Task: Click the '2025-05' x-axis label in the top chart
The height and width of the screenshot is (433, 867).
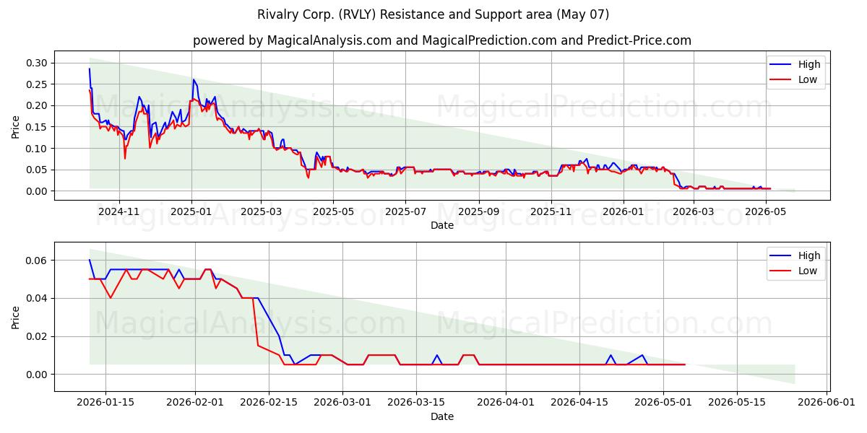Action: [333, 211]
